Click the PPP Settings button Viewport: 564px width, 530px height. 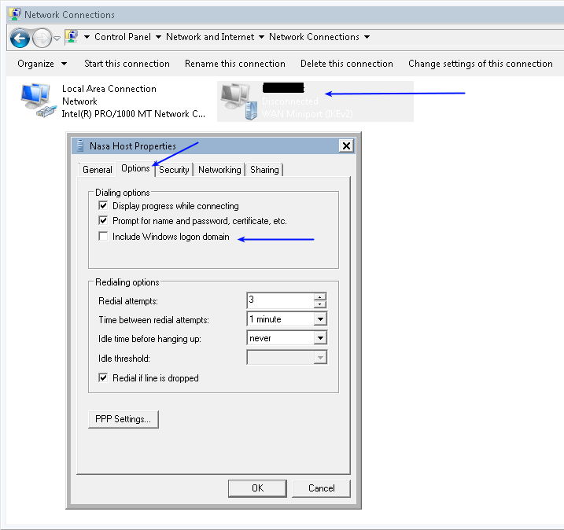coord(123,419)
